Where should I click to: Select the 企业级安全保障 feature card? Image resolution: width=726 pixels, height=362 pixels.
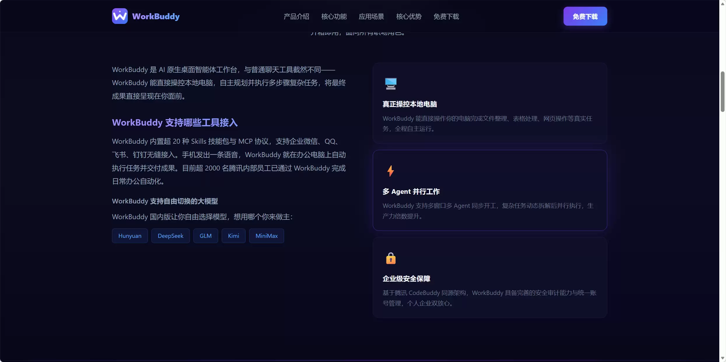tap(490, 277)
